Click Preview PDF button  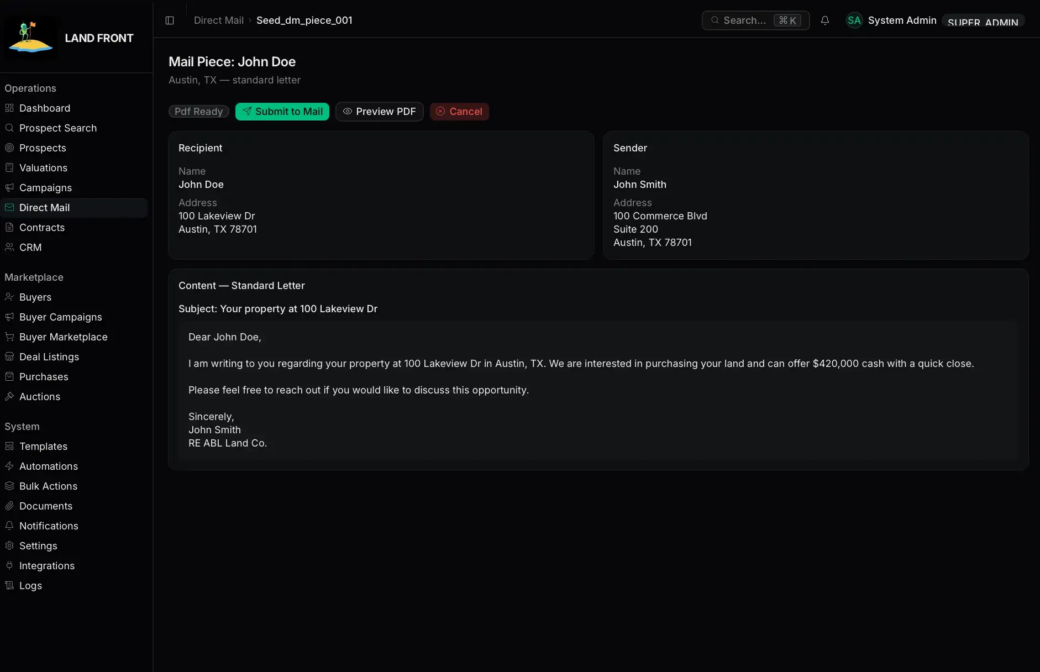pyautogui.click(x=379, y=111)
